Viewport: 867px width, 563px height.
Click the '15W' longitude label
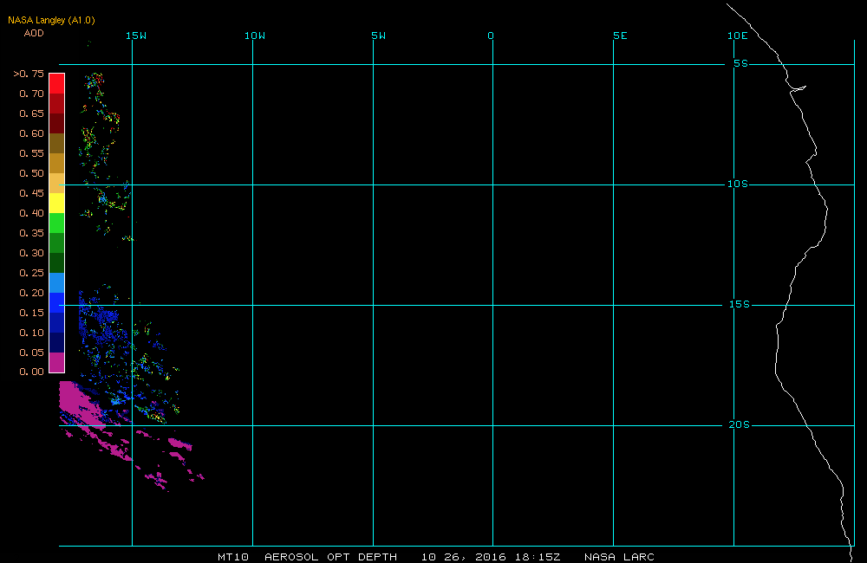(x=136, y=36)
